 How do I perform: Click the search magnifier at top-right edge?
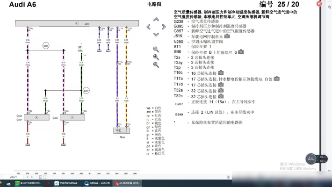point(330,7)
